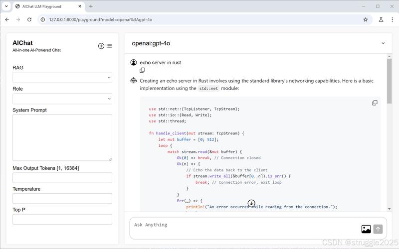Go forward in browser history
The height and width of the screenshot is (249, 399).
pos(18,19)
